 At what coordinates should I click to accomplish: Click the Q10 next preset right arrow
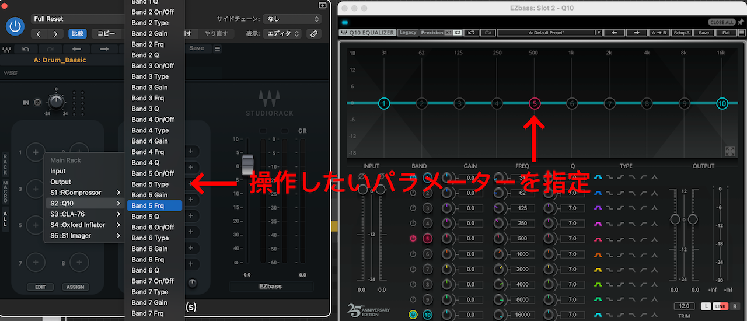click(x=637, y=33)
